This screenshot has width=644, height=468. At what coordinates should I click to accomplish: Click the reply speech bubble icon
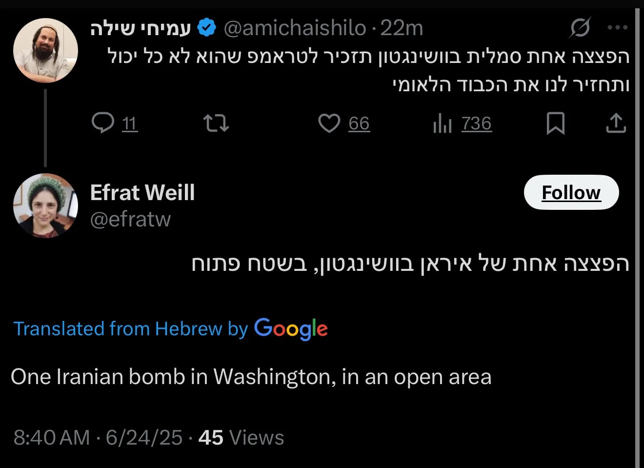pos(103,123)
